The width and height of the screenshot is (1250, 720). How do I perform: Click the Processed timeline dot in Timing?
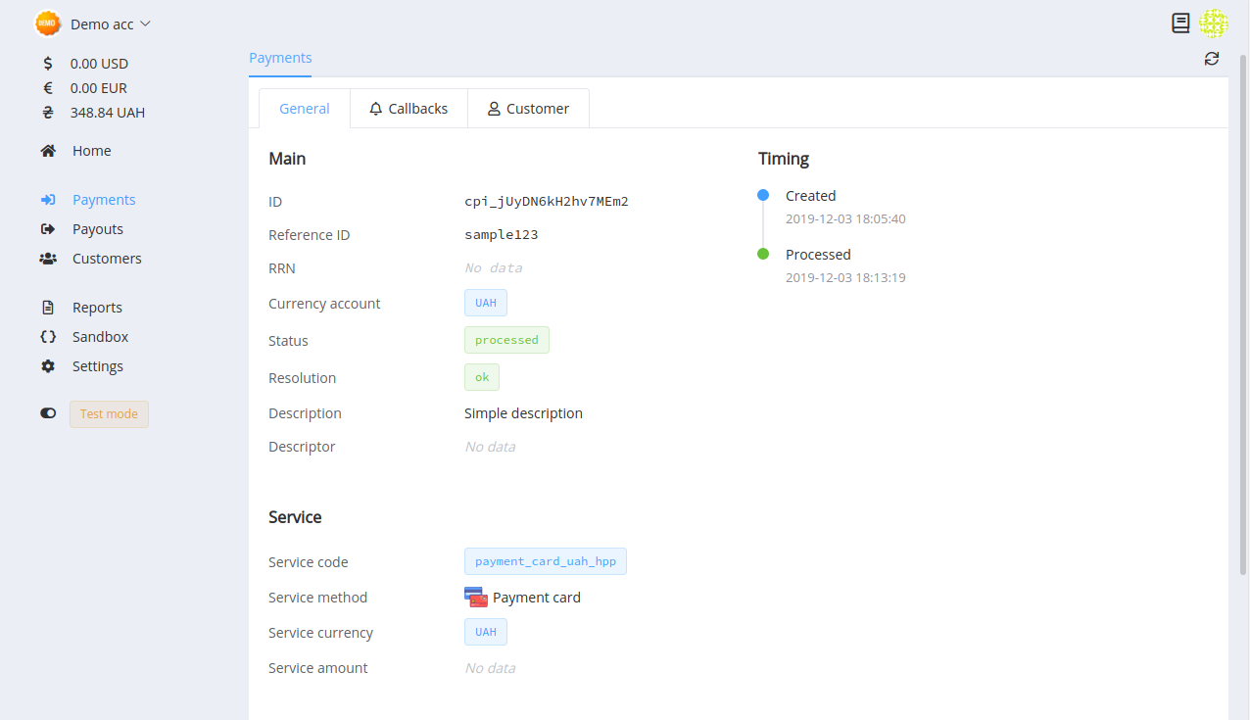(x=763, y=253)
